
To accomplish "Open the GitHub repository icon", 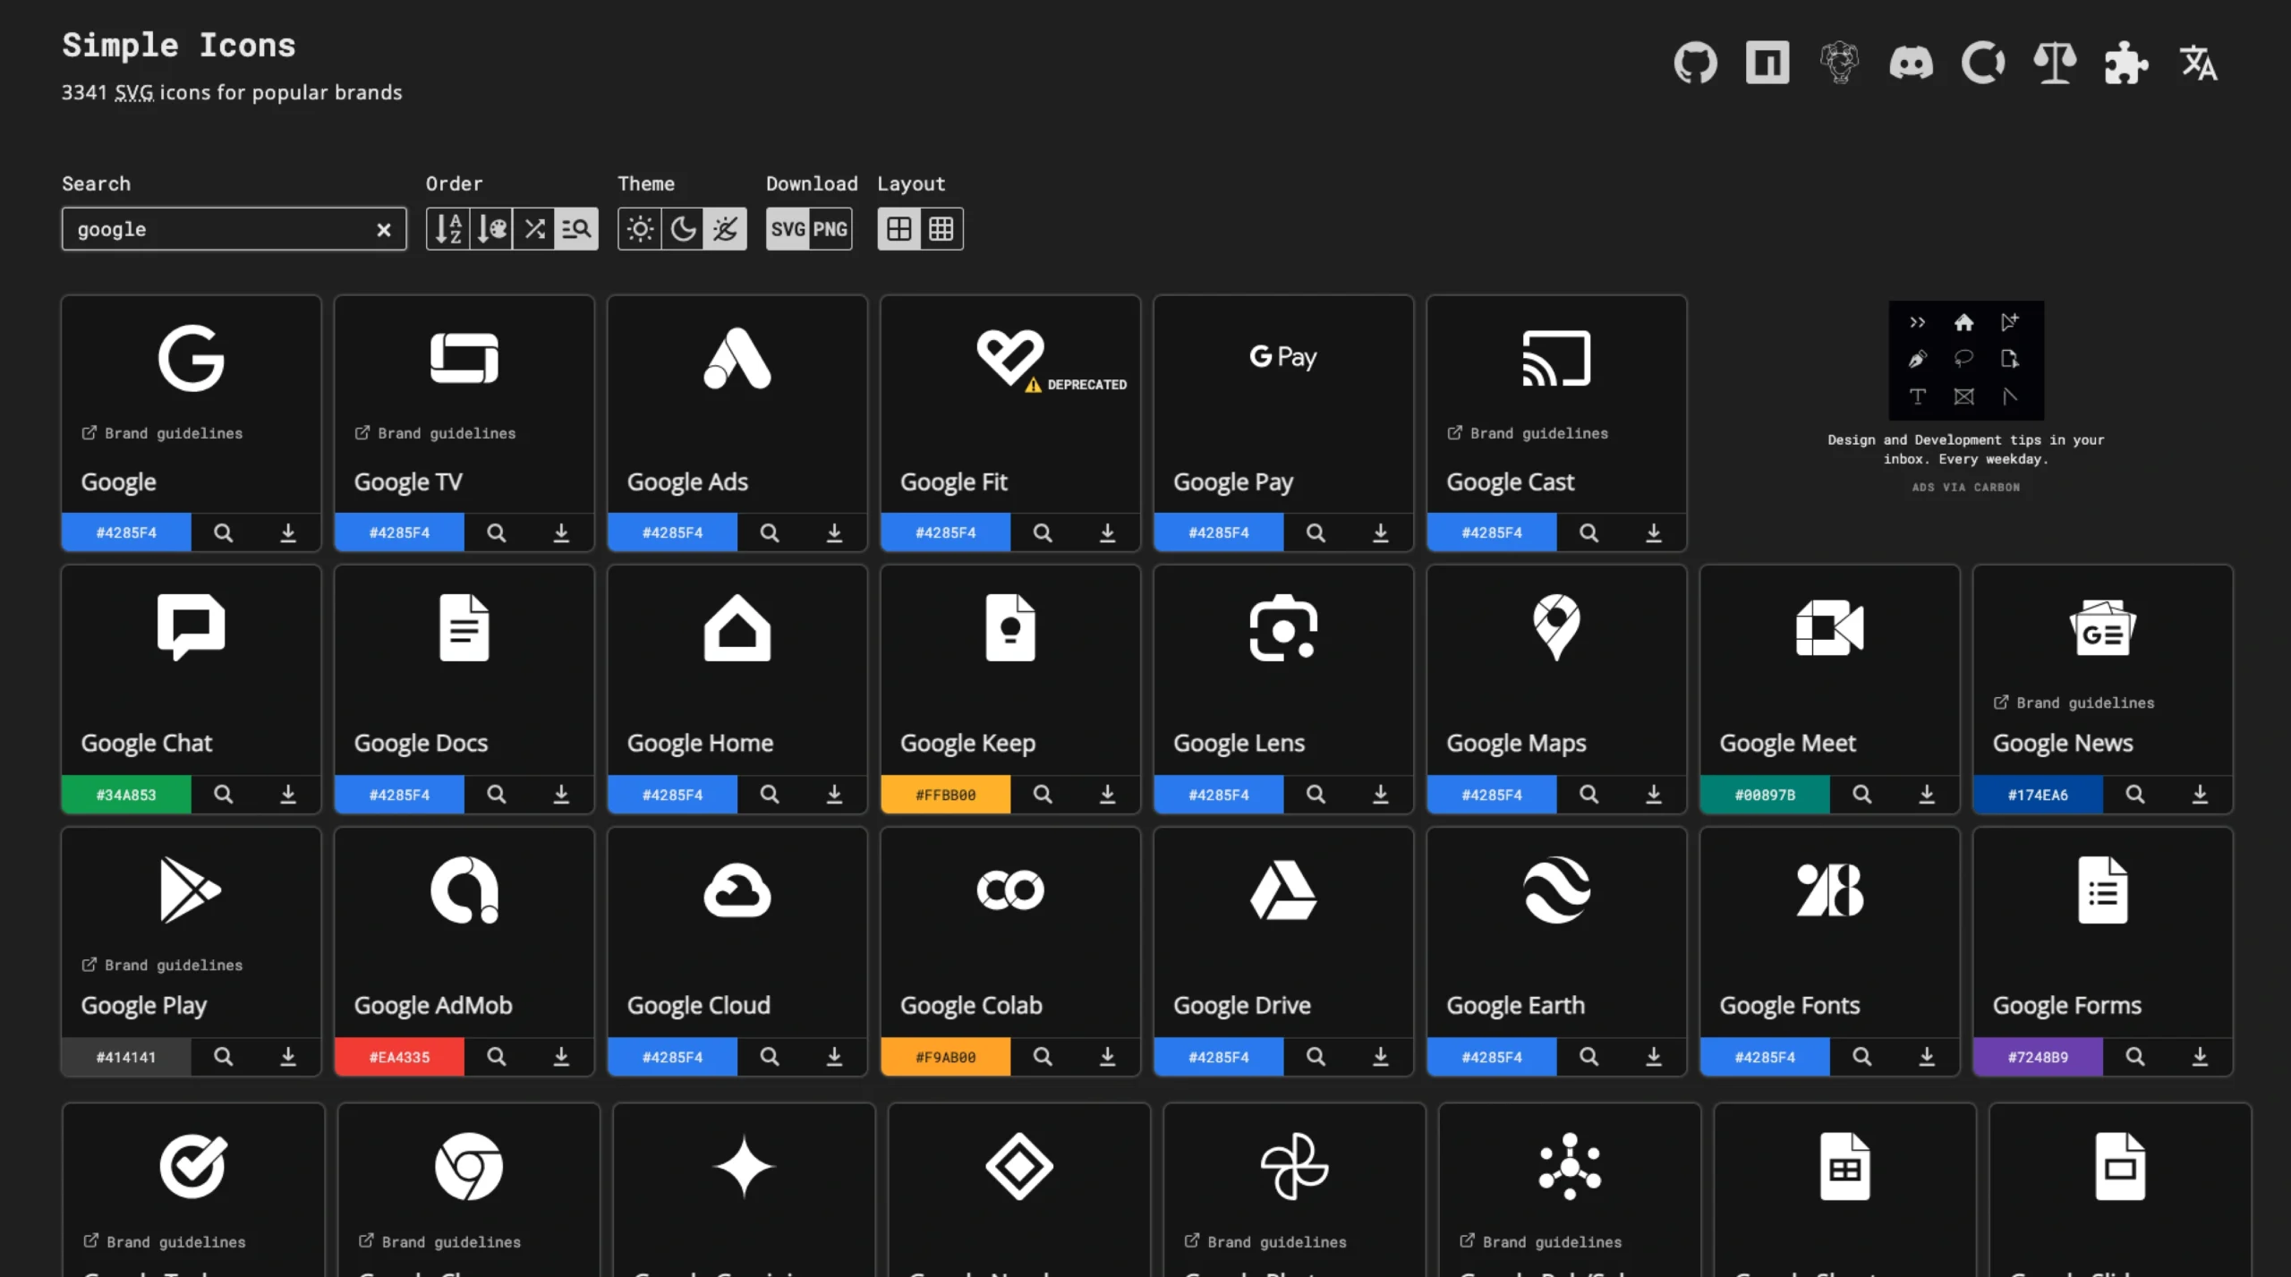I will 1696,63.
